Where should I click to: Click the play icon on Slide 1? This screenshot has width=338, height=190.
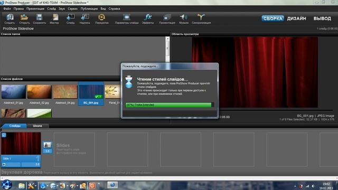point(4,164)
